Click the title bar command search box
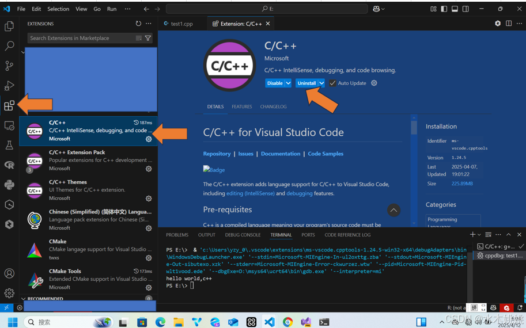This screenshot has width=526, height=328. tap(267, 9)
